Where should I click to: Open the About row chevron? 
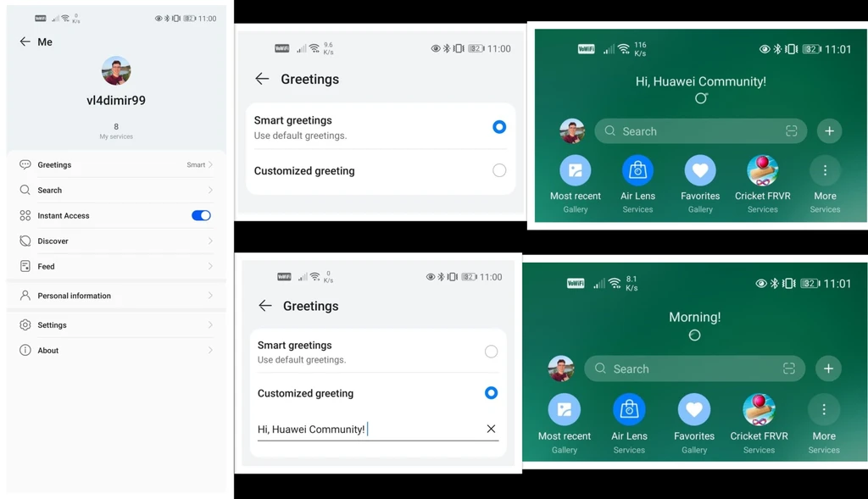210,350
